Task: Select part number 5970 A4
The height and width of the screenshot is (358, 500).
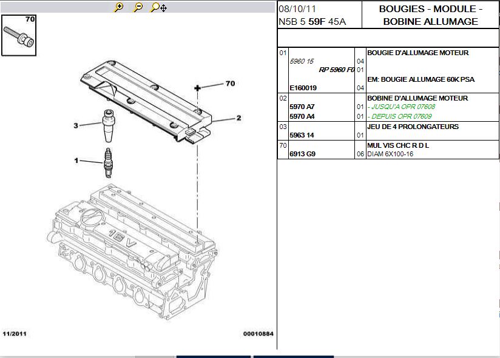Action: [x=302, y=116]
